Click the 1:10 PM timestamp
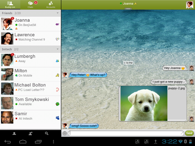 pyautogui.click(x=128, y=63)
